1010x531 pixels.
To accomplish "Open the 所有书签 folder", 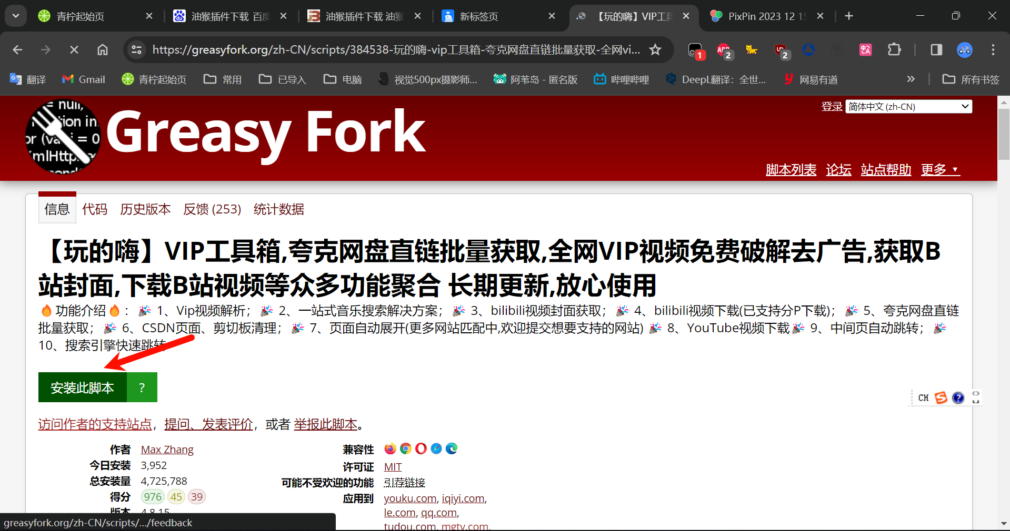I will (x=971, y=79).
